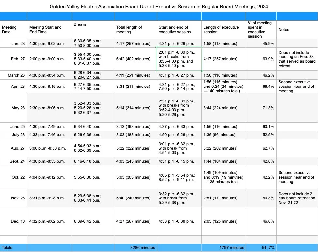Click the 1:36 (96 minutes) cell

pyautogui.click(x=223, y=135)
